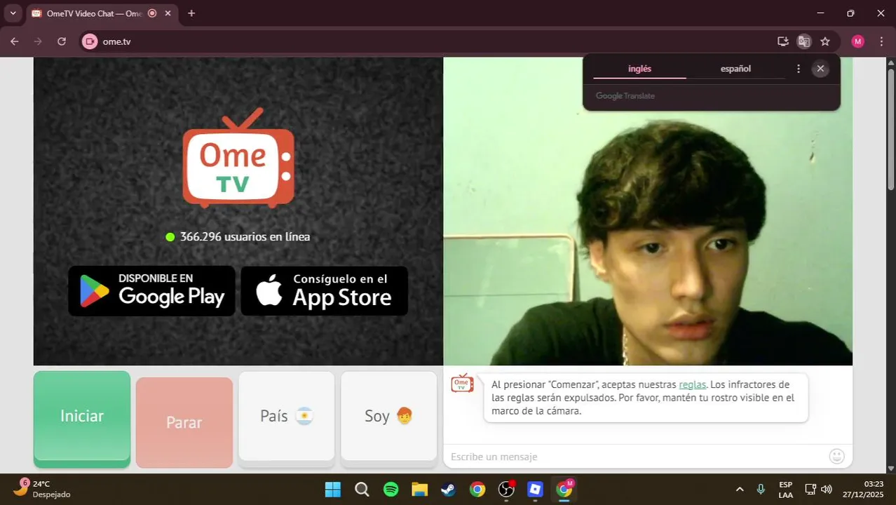The image size is (896, 505).
Task: Open Roblox from the taskbar
Action: coord(536,490)
